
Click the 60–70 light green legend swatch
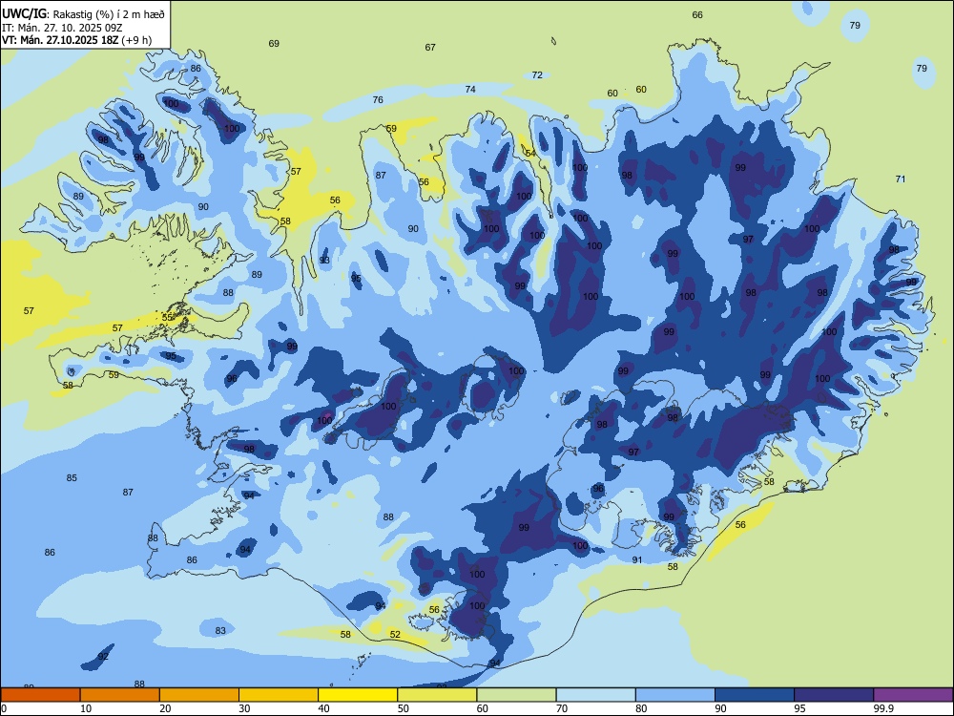(x=516, y=695)
